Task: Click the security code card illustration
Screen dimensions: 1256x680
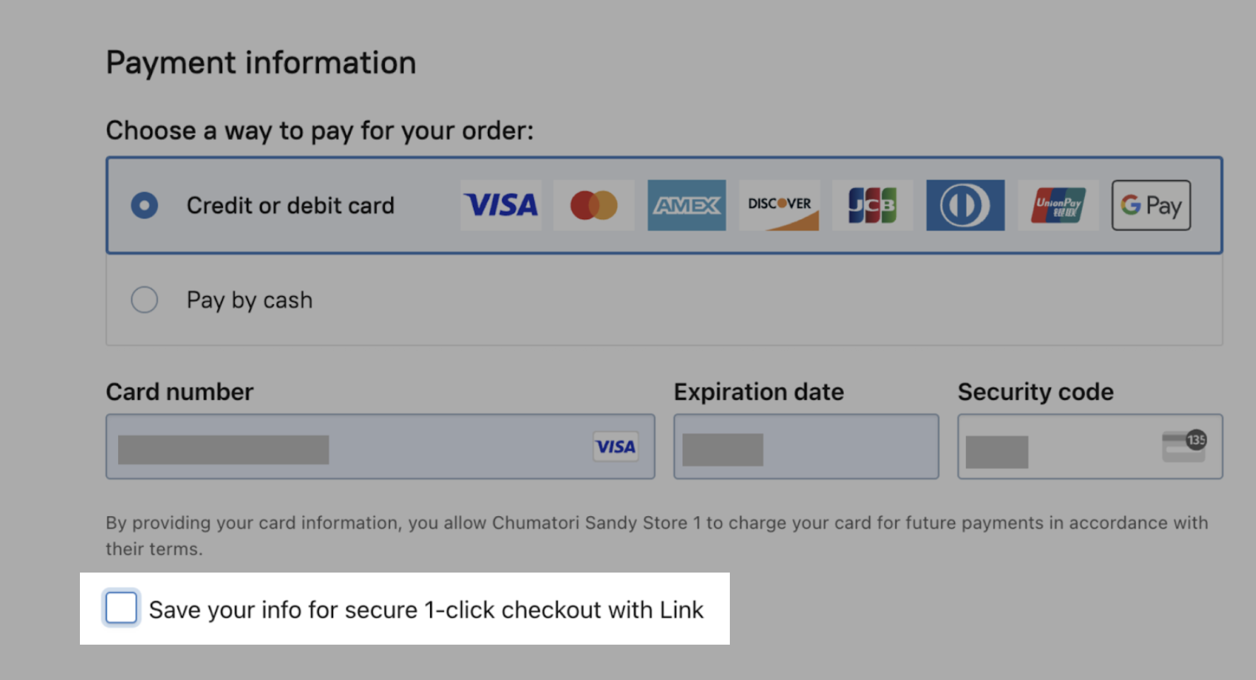Action: point(1184,447)
